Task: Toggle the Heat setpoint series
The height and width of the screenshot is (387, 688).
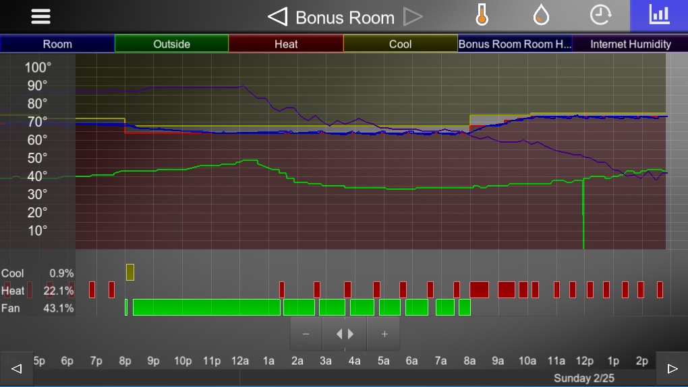Action: (286, 44)
